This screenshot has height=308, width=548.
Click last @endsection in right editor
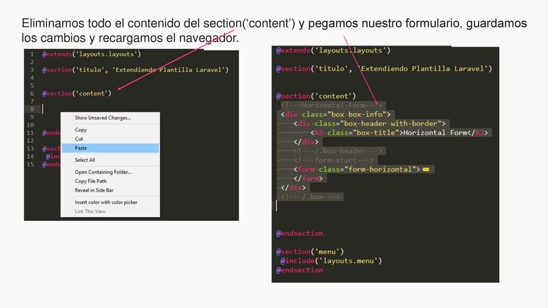click(300, 270)
